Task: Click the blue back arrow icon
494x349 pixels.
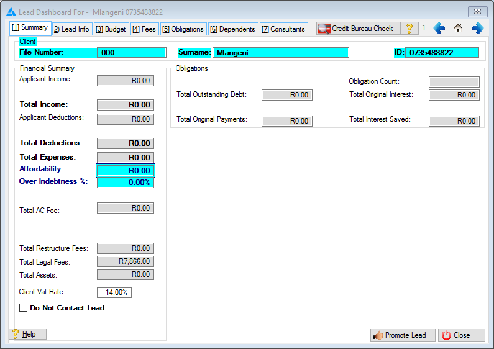Action: coord(439,29)
